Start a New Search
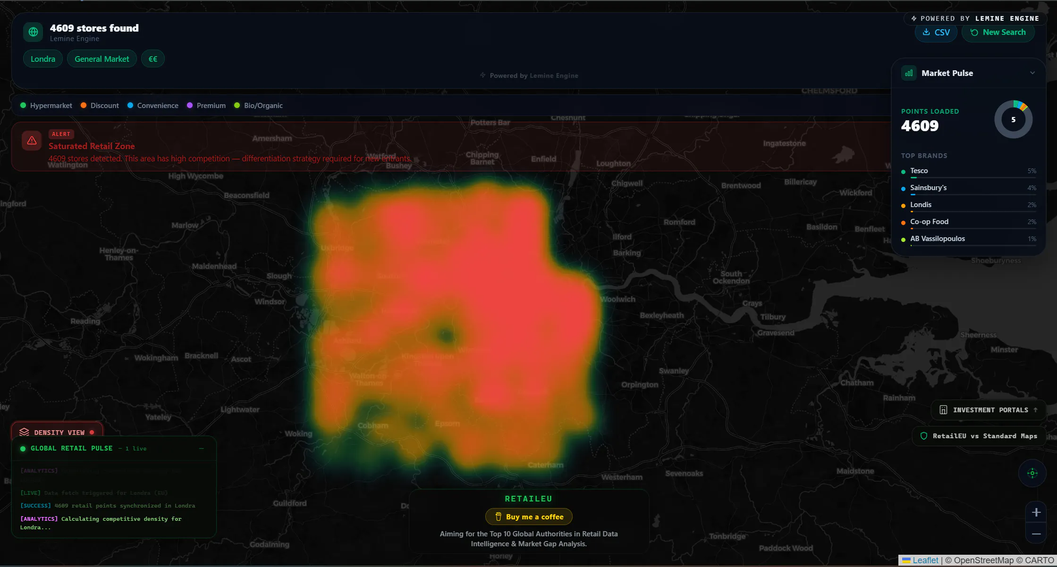This screenshot has height=567, width=1057. click(x=998, y=33)
